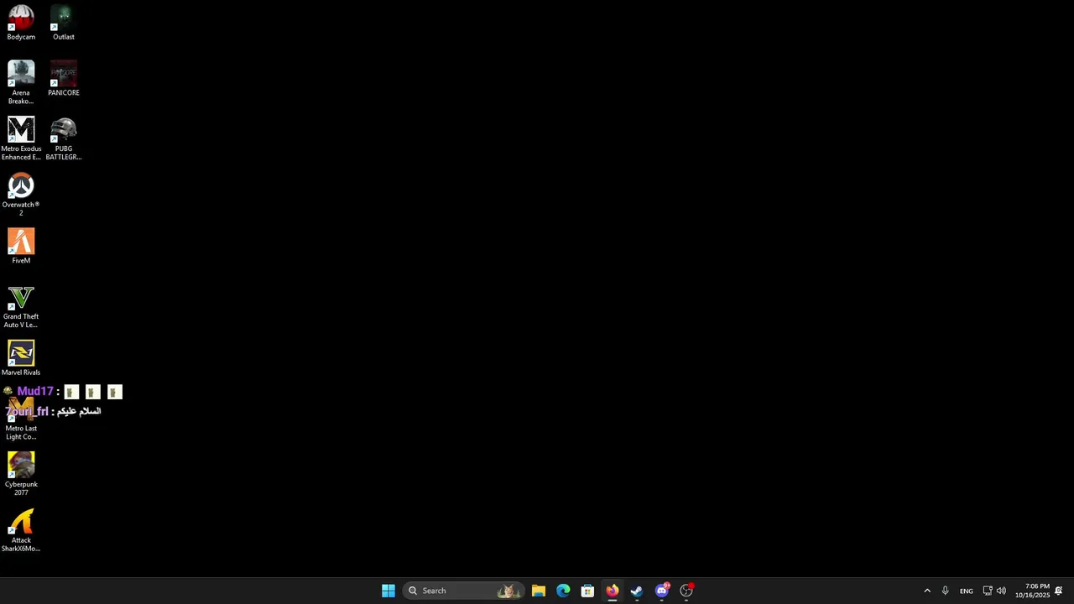
Task: Select the Bodycam desktop shortcut
Action: [x=21, y=23]
